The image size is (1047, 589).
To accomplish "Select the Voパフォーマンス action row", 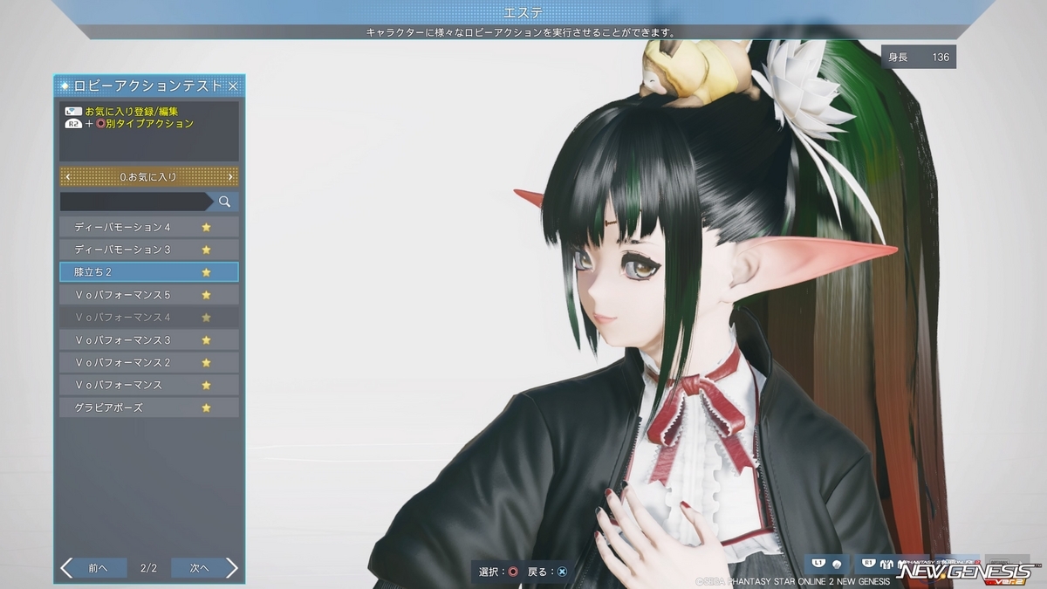I will pyautogui.click(x=148, y=385).
